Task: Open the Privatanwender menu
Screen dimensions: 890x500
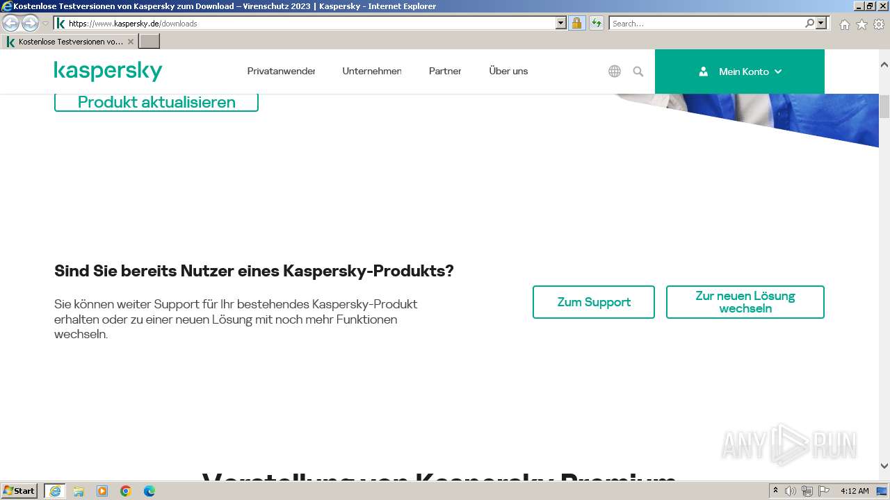Action: point(281,71)
